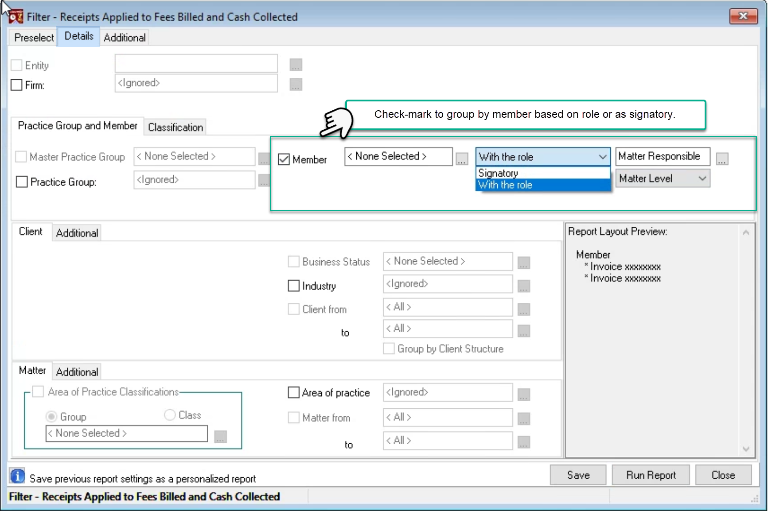Open the Matter Level dropdown
The image size is (768, 511).
tap(663, 178)
